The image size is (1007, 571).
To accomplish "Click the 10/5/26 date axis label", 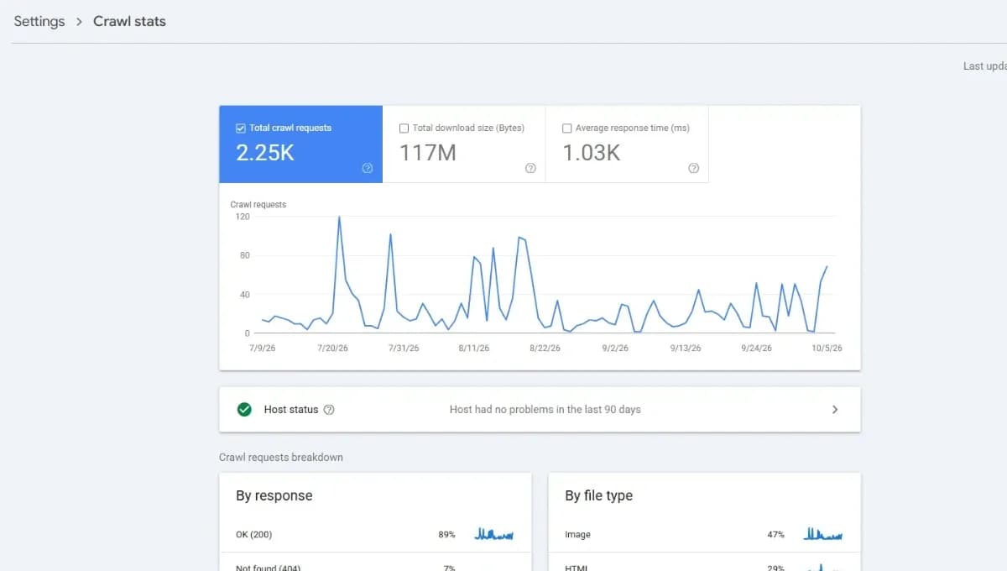I will click(x=827, y=348).
